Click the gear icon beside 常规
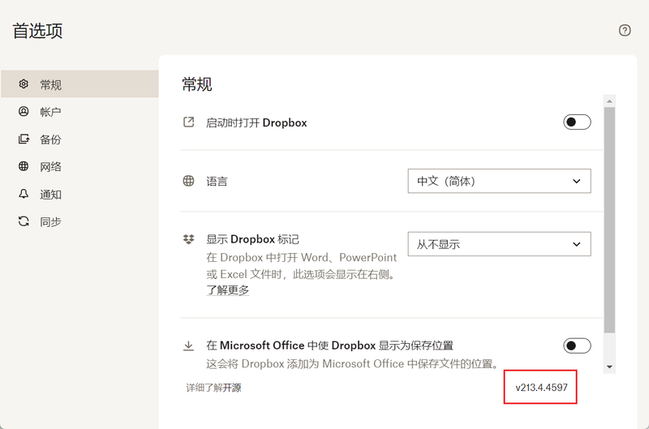The image size is (649, 429). coord(24,84)
